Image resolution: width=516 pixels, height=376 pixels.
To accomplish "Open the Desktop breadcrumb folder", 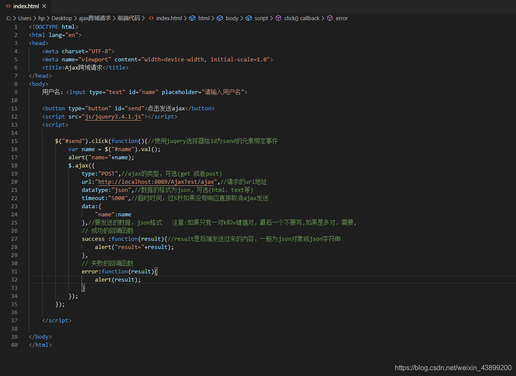I will [x=62, y=18].
